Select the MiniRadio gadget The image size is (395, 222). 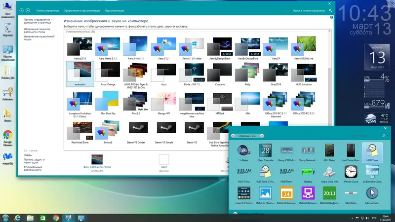click(351, 195)
